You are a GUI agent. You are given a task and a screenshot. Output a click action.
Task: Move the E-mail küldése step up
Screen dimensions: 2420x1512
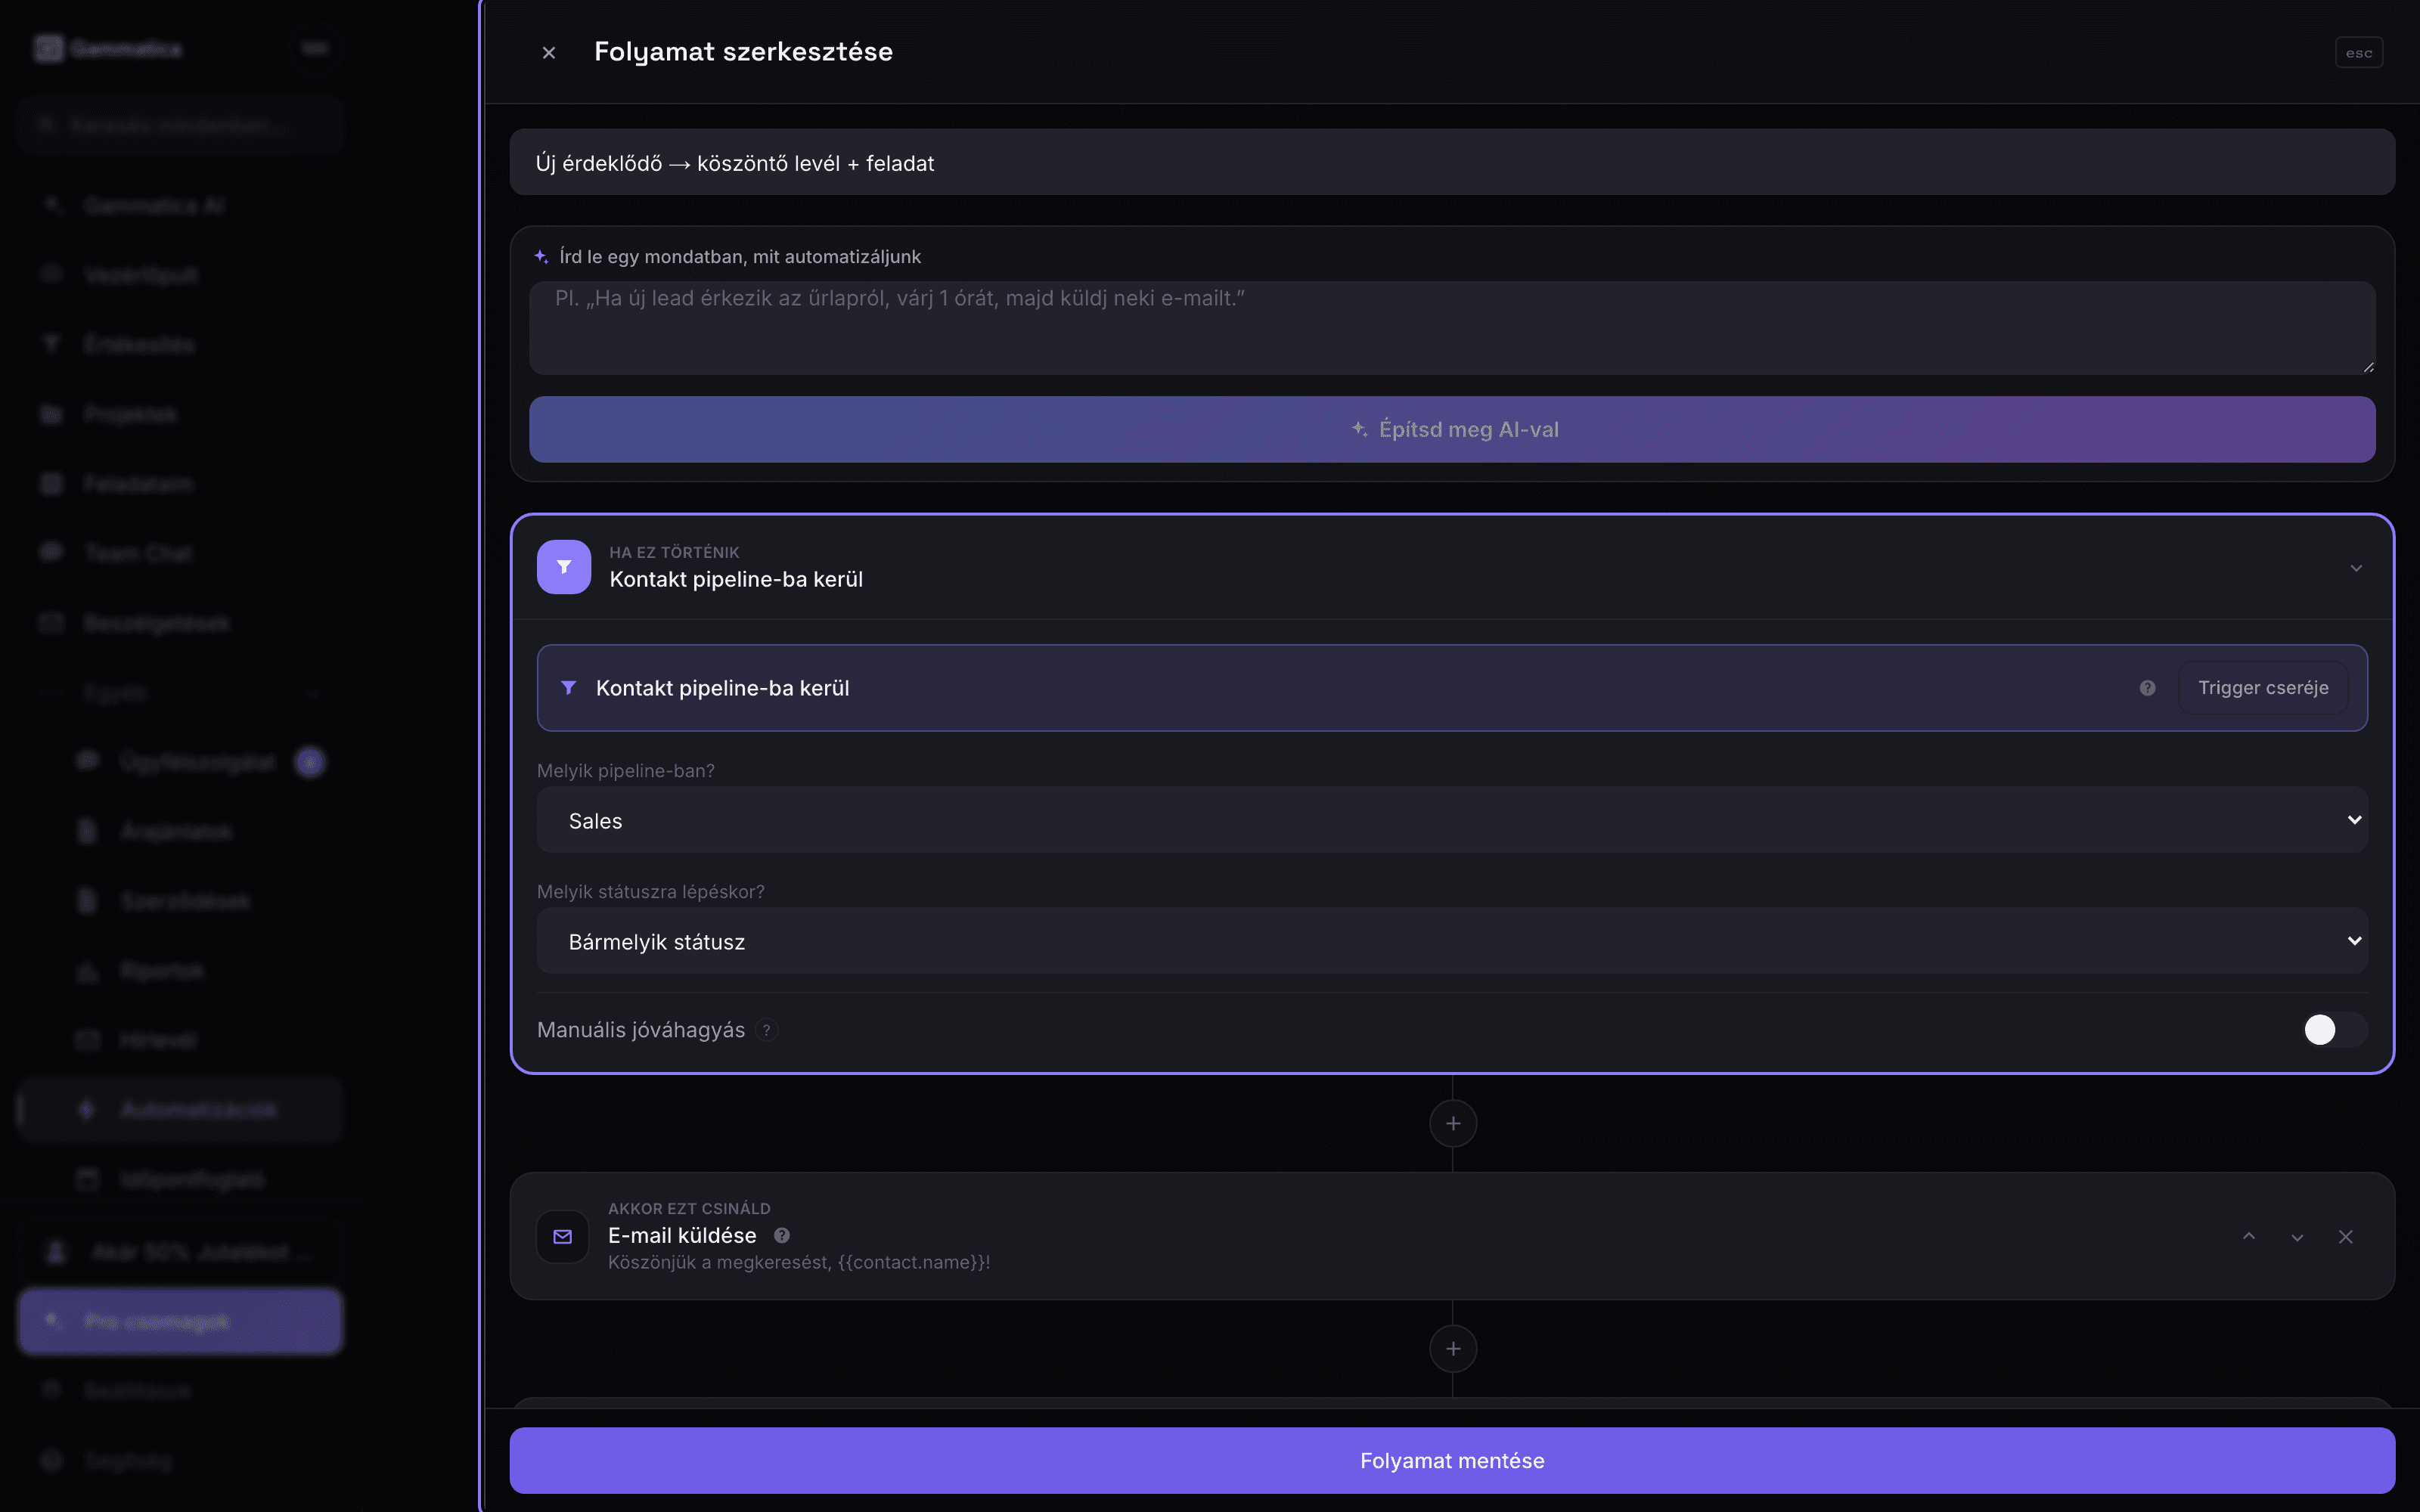pyautogui.click(x=2249, y=1237)
